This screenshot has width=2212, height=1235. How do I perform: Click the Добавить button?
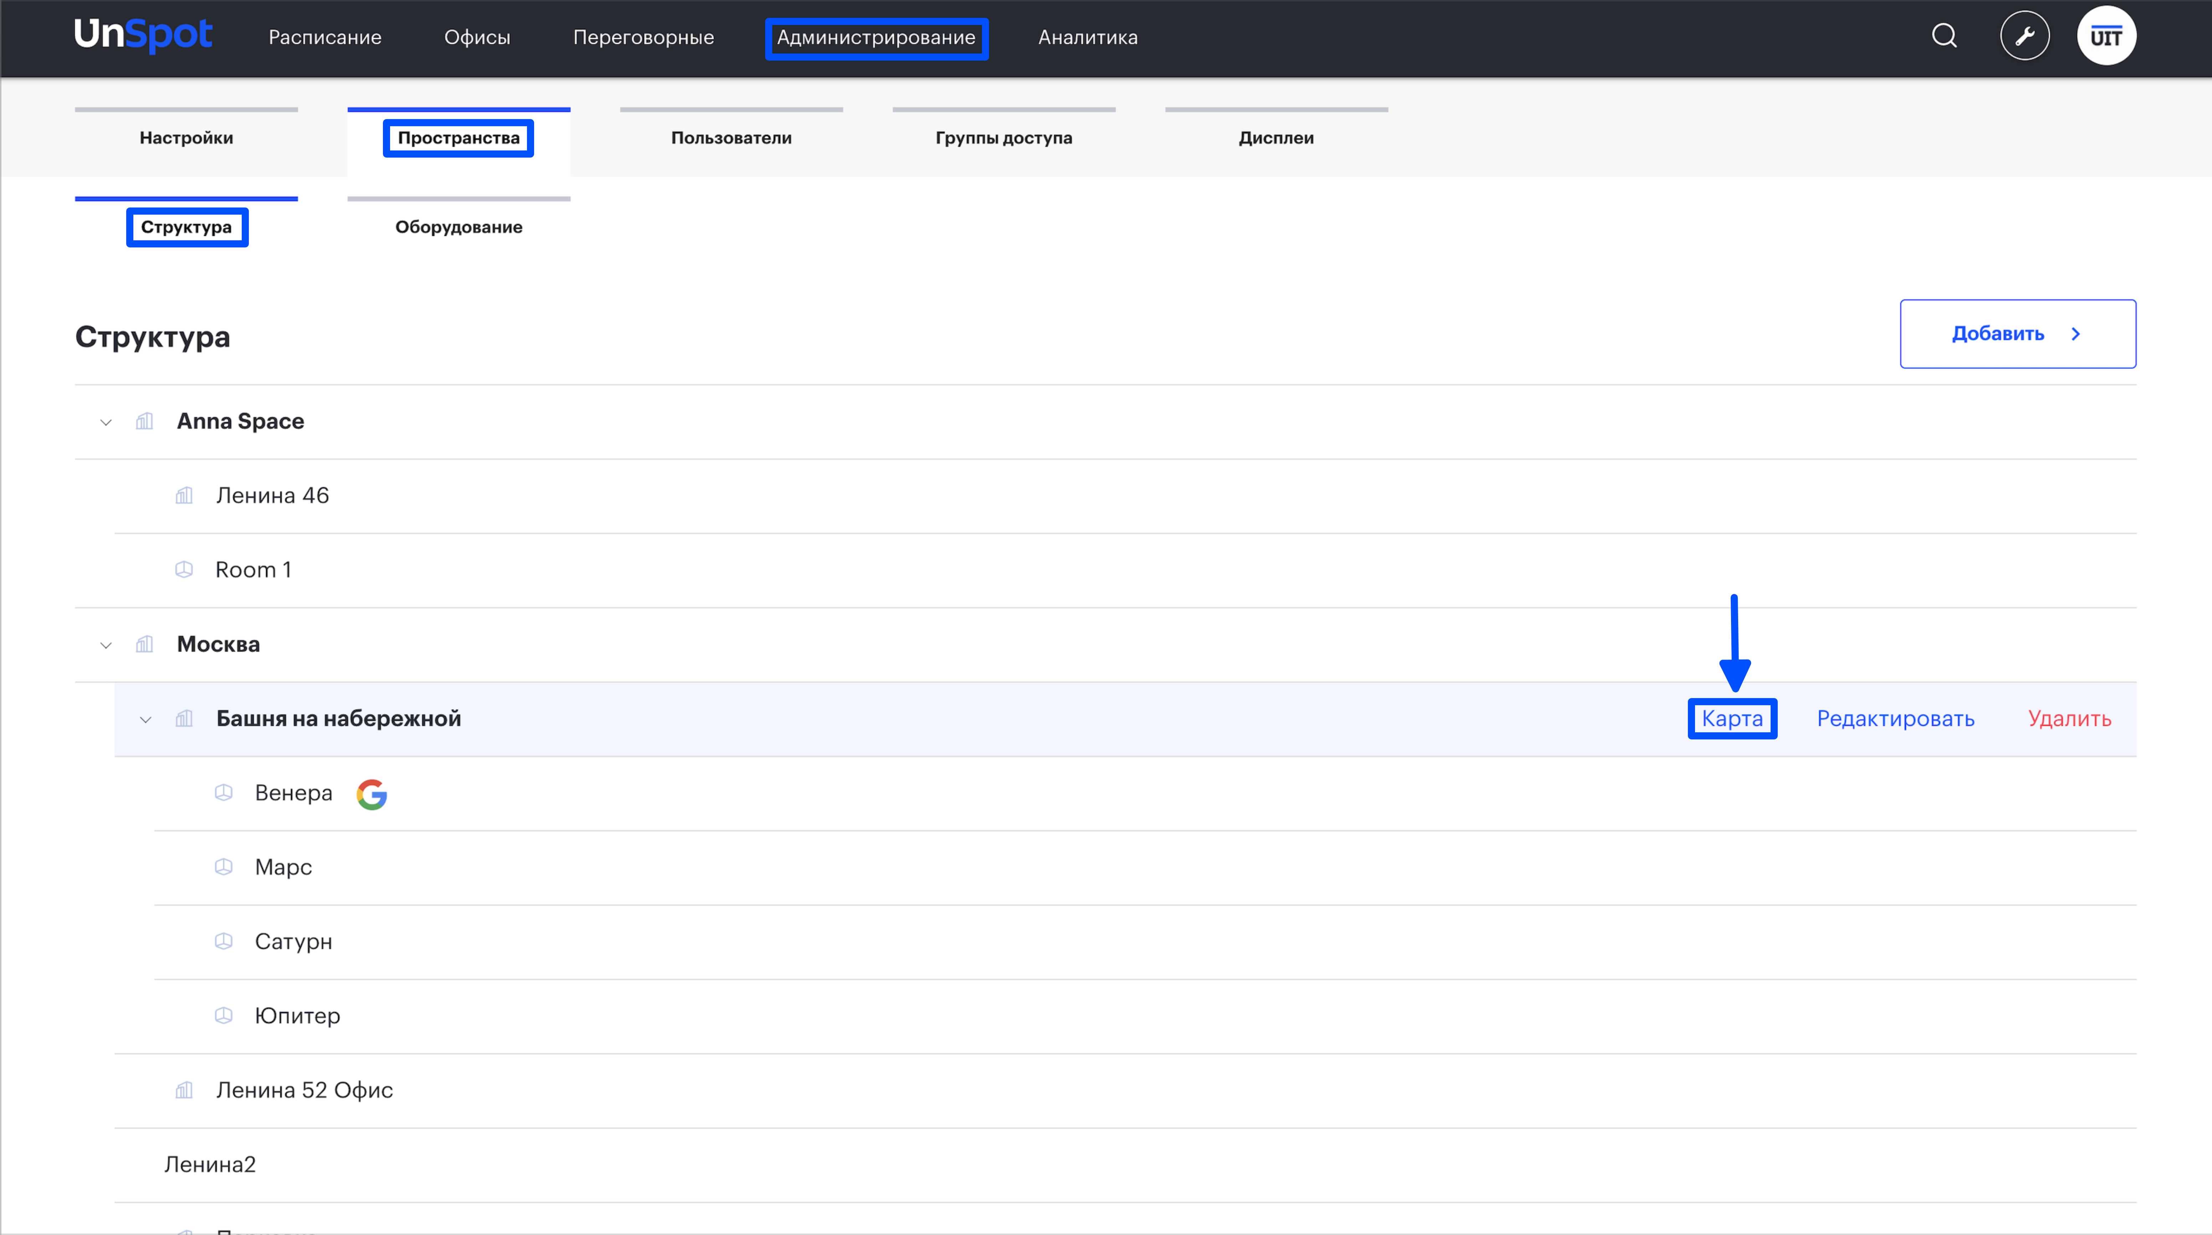tap(2018, 334)
